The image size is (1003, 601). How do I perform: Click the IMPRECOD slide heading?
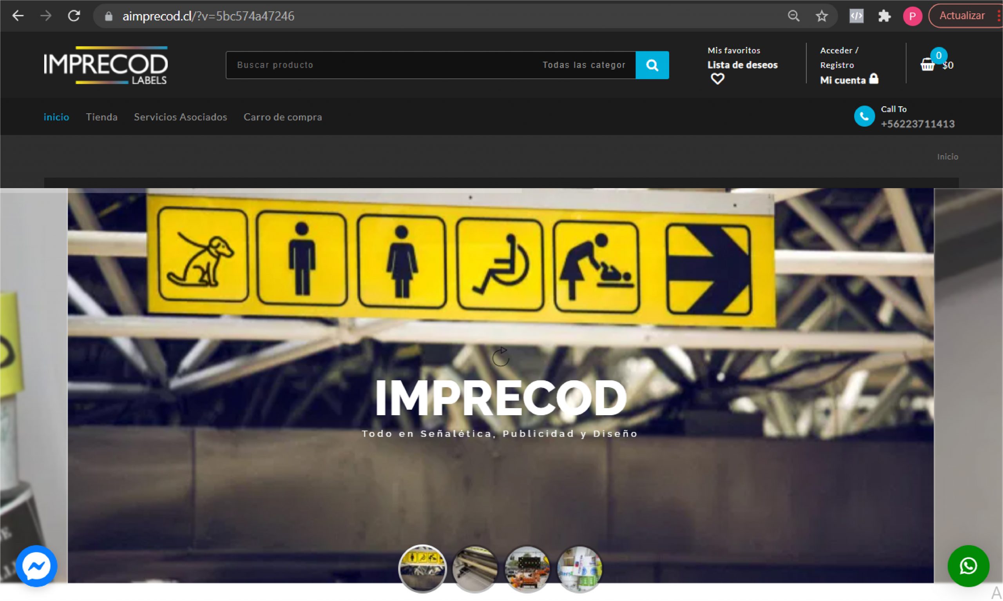point(500,398)
